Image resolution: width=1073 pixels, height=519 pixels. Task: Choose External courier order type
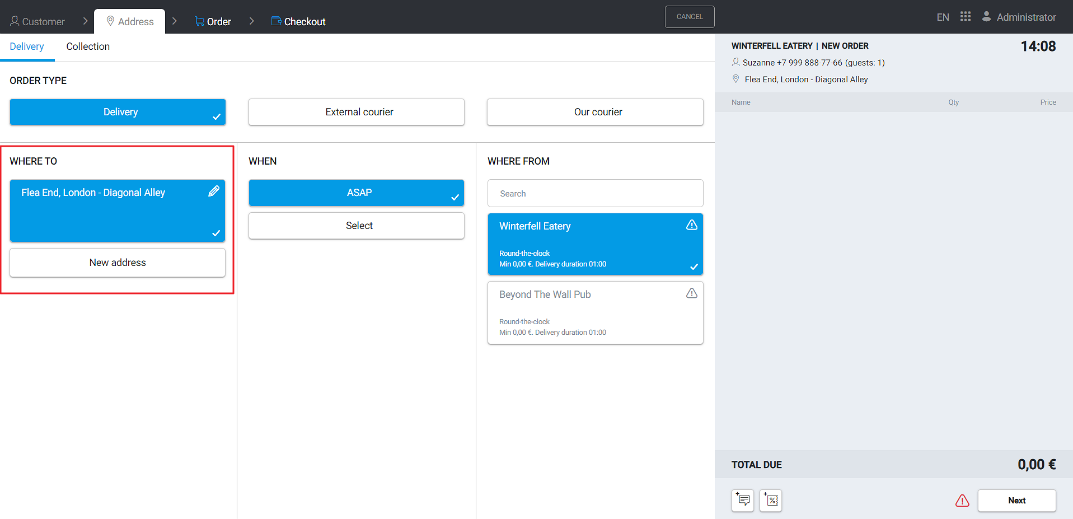(357, 112)
